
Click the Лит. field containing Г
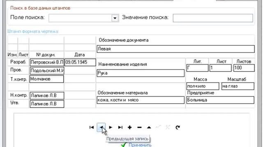tap(197, 68)
